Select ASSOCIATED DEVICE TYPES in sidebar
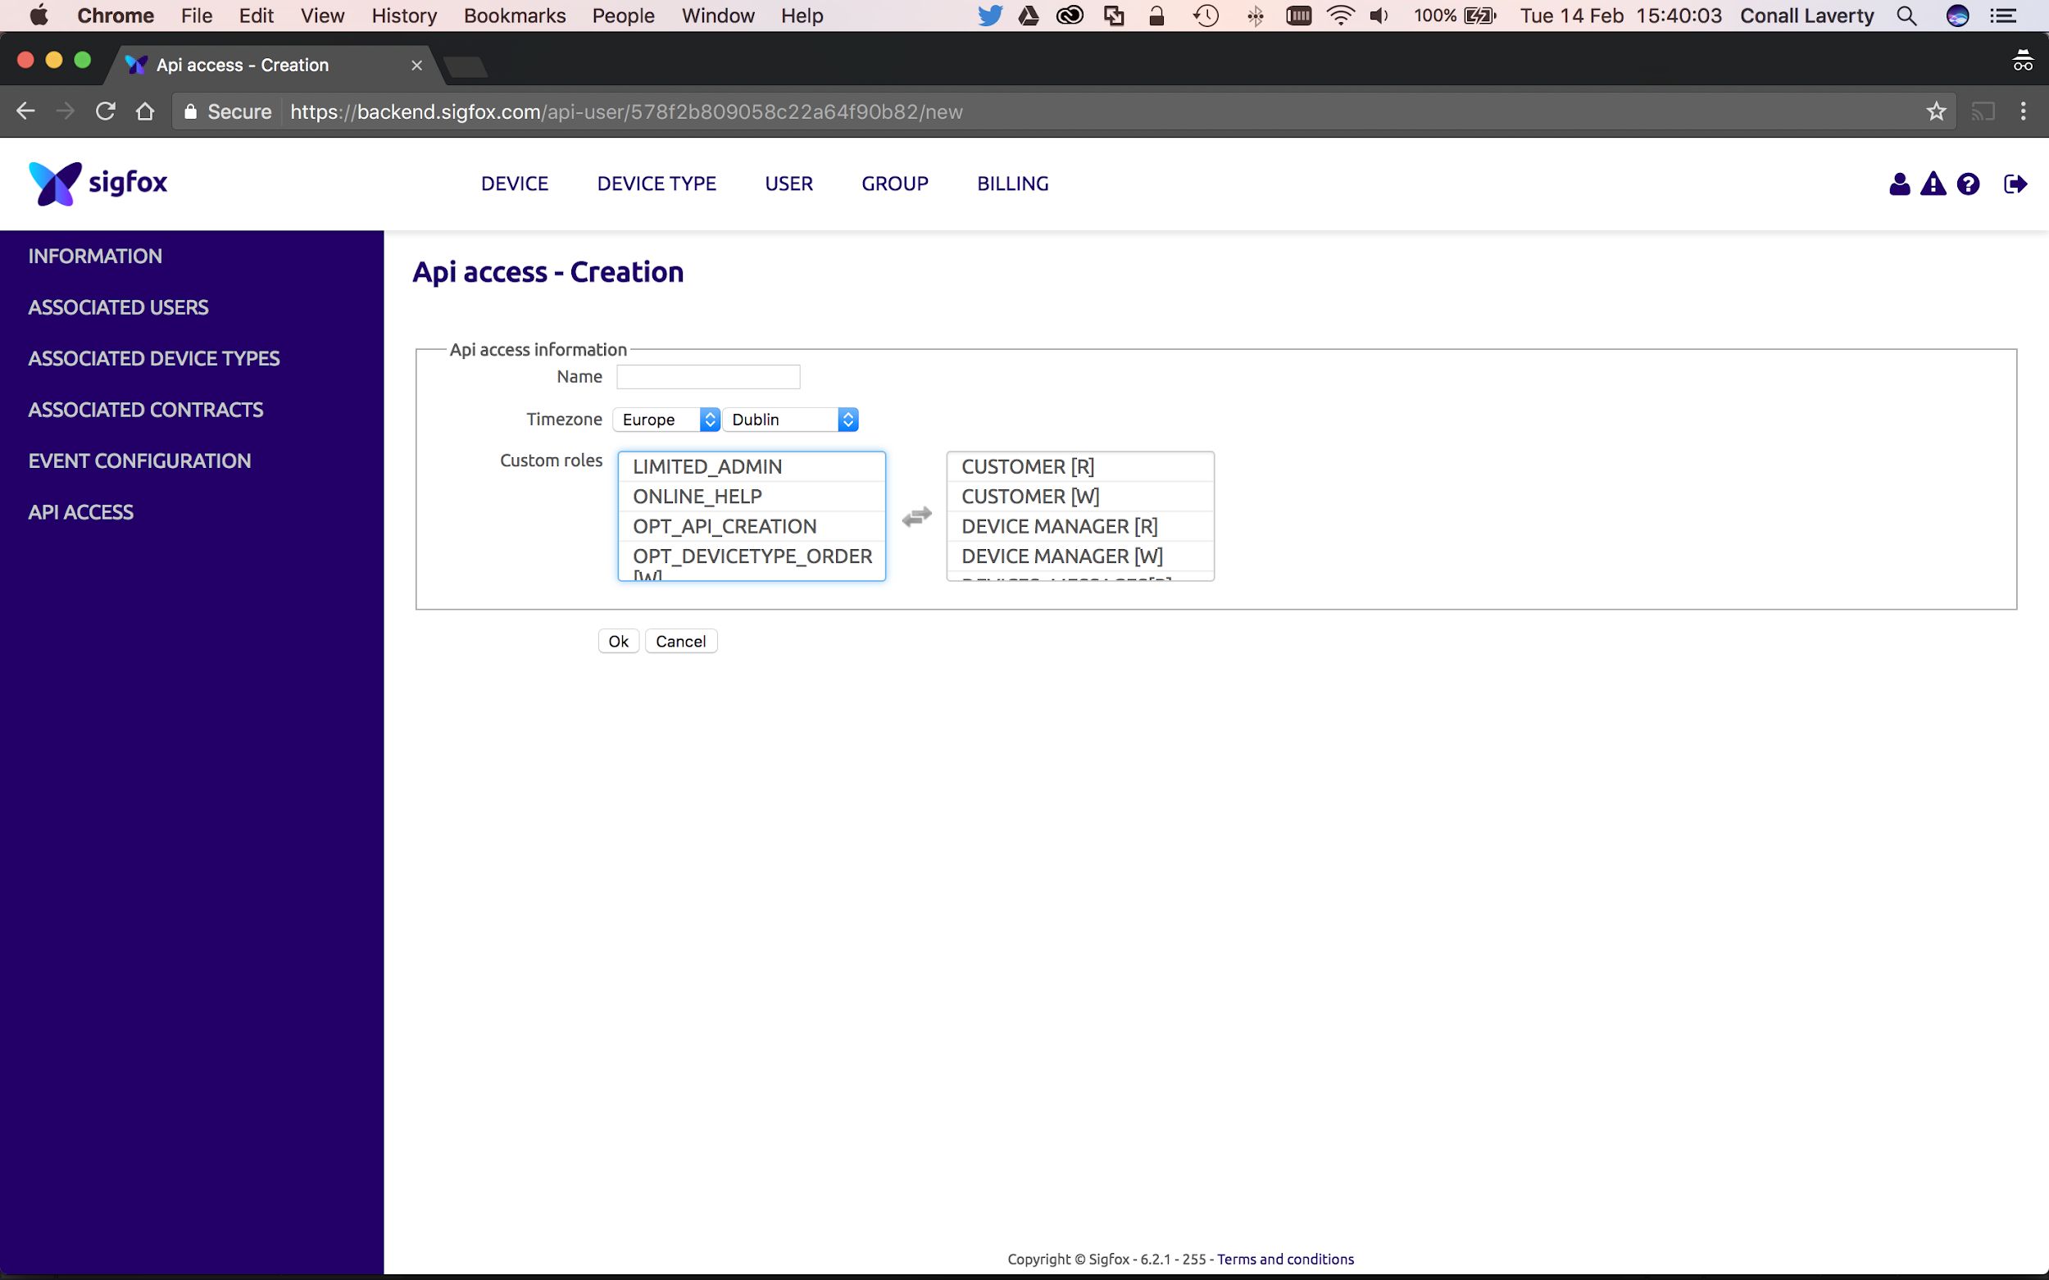This screenshot has width=2049, height=1280. click(154, 358)
